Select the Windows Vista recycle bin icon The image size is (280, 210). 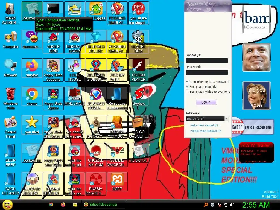11,98
